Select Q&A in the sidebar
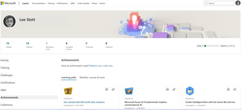Viewport: 242px width, 110px height. coord(3,90)
